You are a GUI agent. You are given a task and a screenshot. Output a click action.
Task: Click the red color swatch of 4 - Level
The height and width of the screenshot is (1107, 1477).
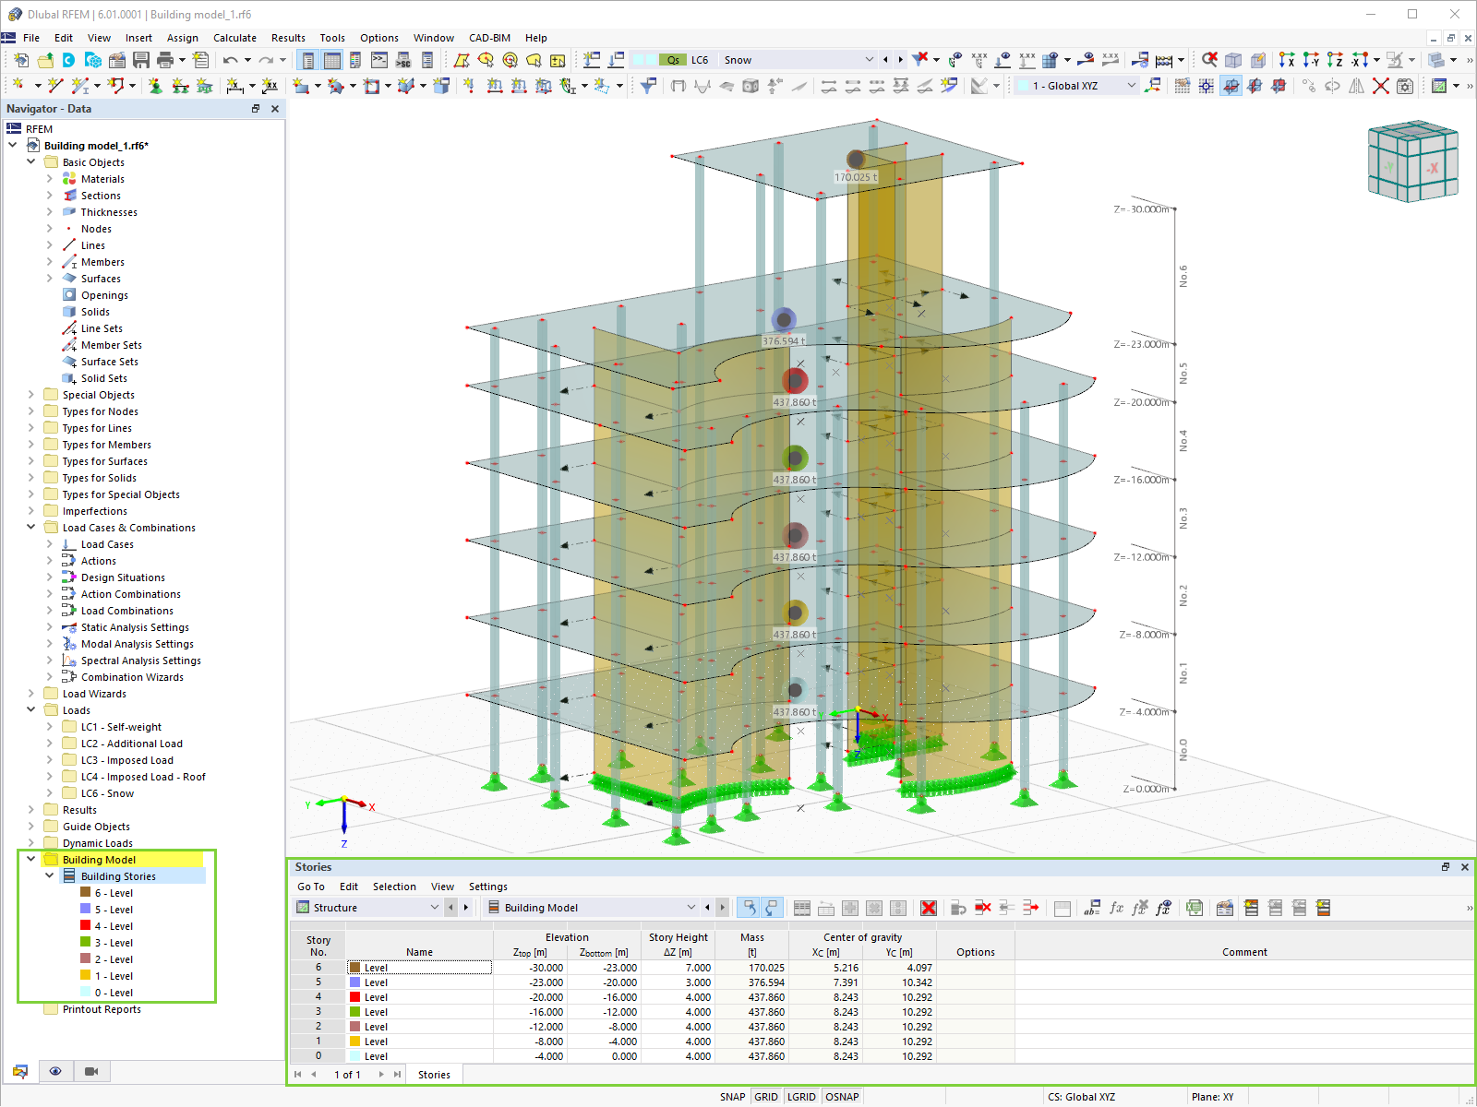85,926
